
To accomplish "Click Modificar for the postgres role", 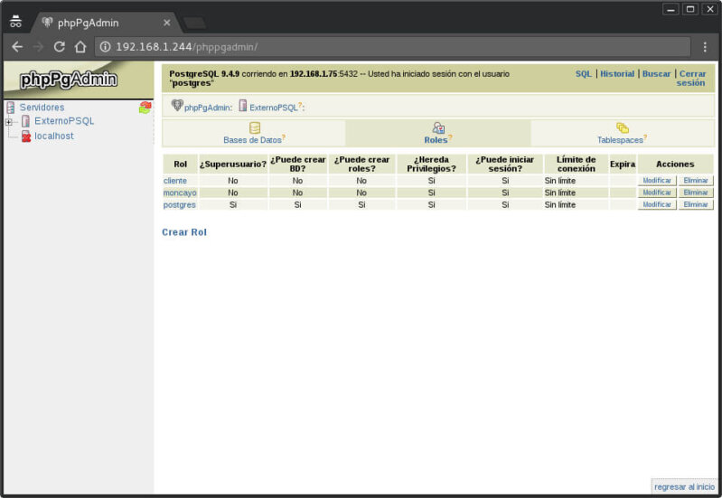I will click(657, 204).
